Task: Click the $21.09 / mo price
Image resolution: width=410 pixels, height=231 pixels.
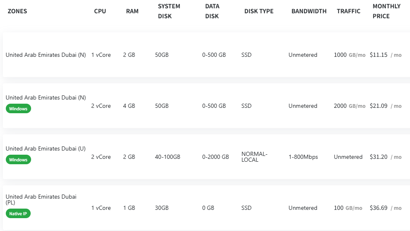Action: click(386, 106)
